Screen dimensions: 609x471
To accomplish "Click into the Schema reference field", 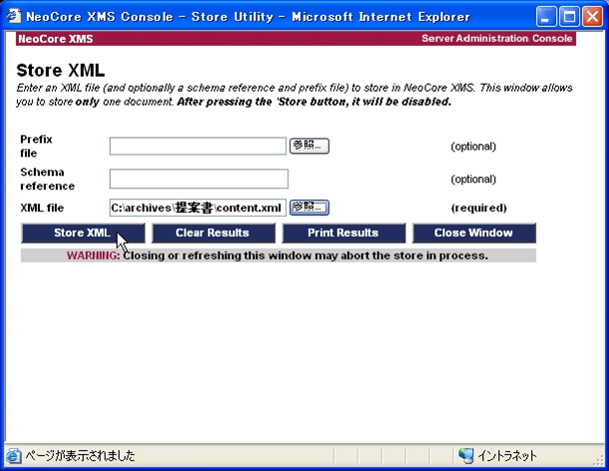I will pos(198,179).
